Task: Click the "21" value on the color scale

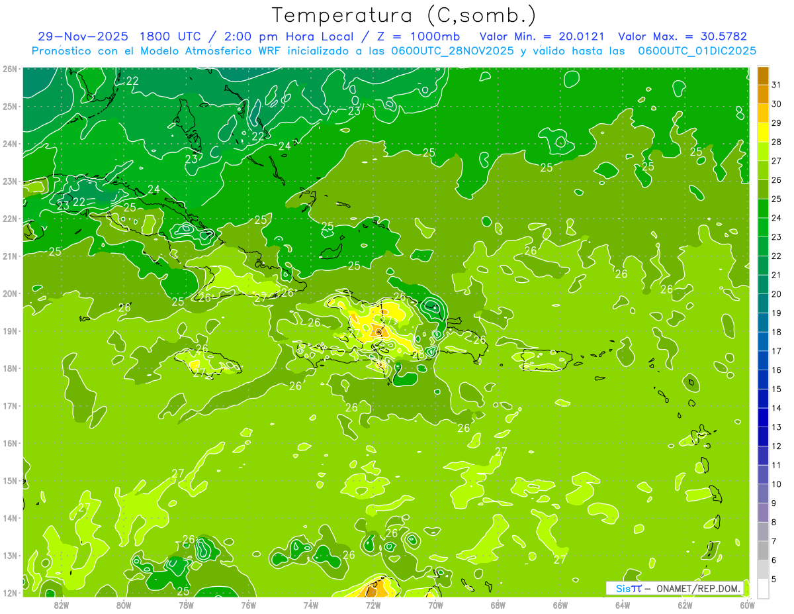Action: point(777,275)
